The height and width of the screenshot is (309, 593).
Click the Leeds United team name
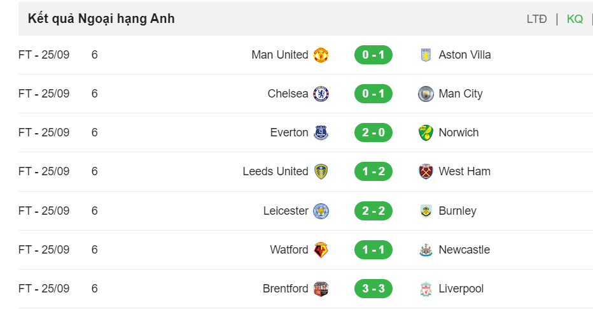(x=276, y=171)
